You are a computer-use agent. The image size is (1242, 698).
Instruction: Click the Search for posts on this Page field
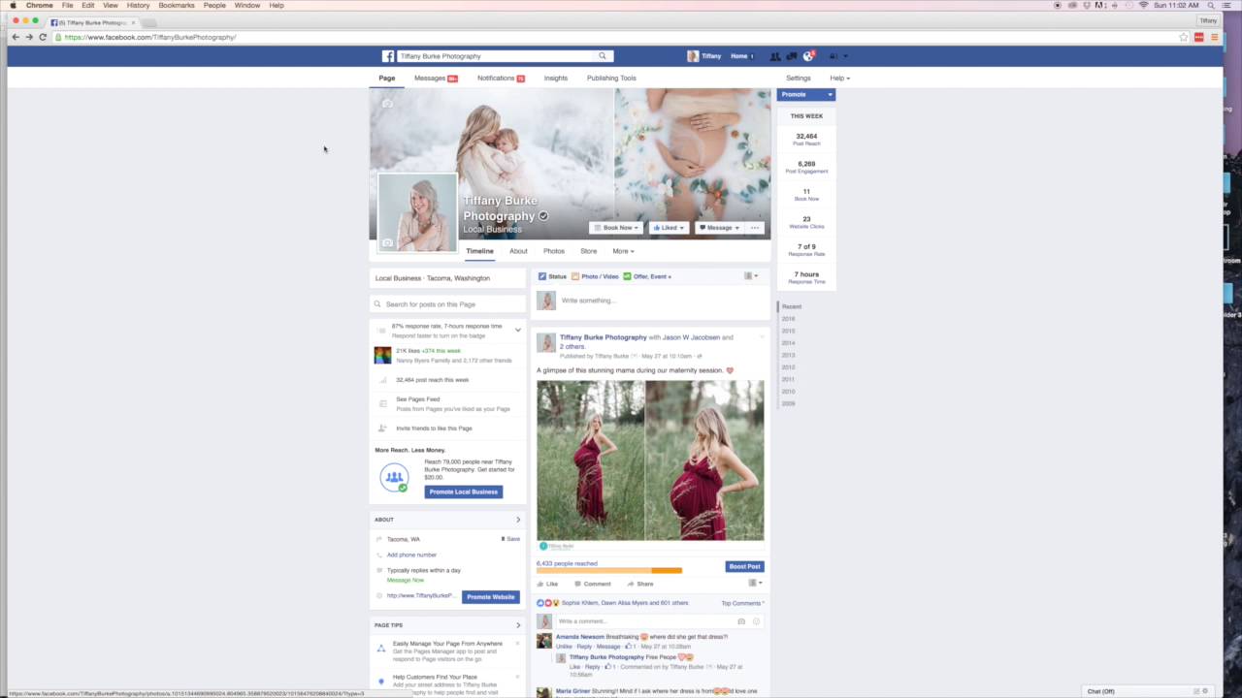coord(447,304)
